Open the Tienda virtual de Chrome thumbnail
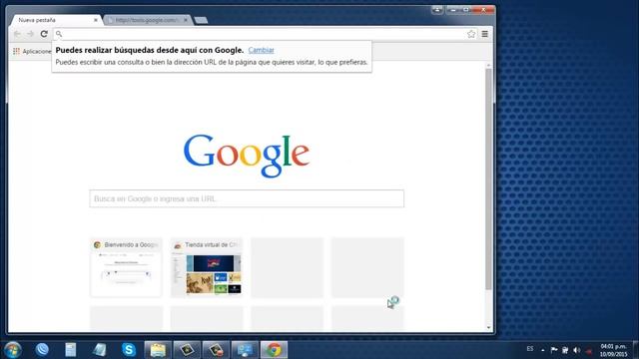Screen dimensions: 639x359 (207, 267)
